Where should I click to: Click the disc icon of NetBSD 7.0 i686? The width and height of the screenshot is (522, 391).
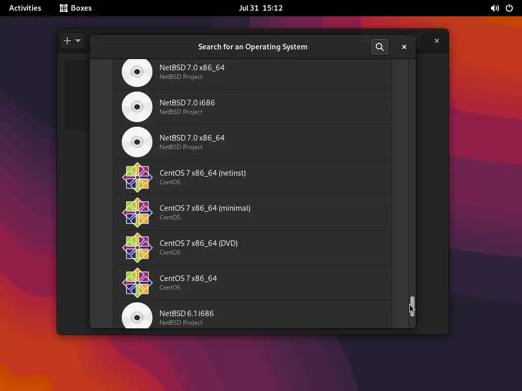[x=137, y=107]
